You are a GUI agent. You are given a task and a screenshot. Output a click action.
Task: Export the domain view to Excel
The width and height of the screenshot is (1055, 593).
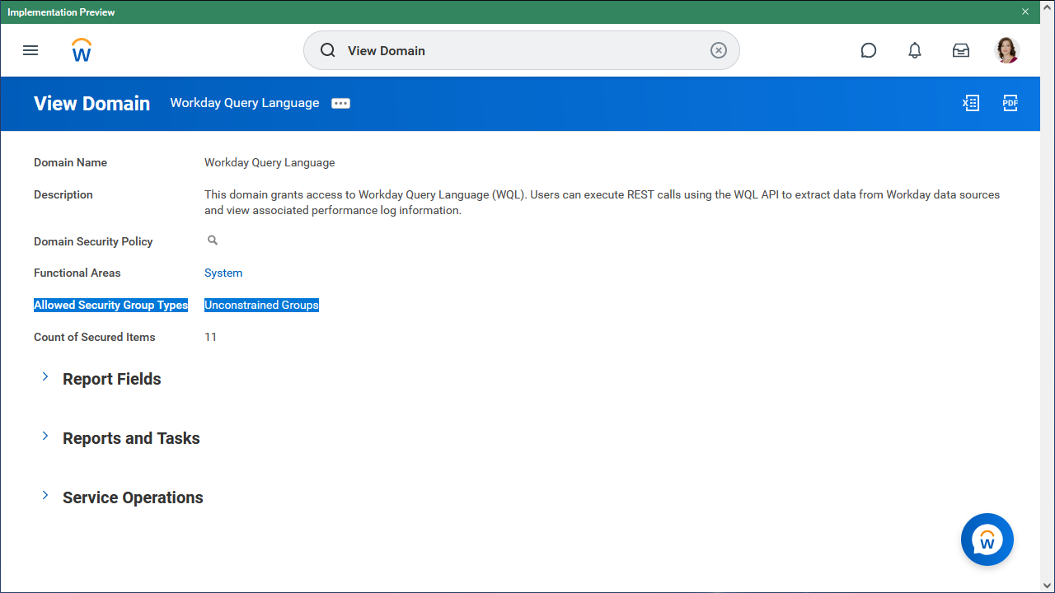point(971,103)
